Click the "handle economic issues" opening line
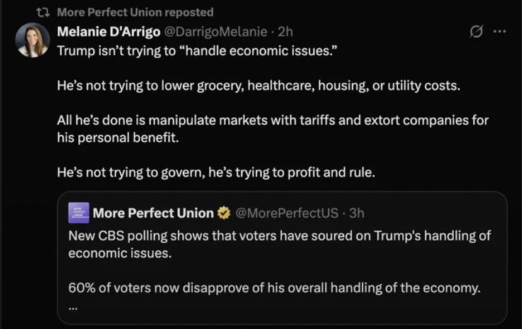Viewport: 522px width, 329px height. [x=198, y=50]
